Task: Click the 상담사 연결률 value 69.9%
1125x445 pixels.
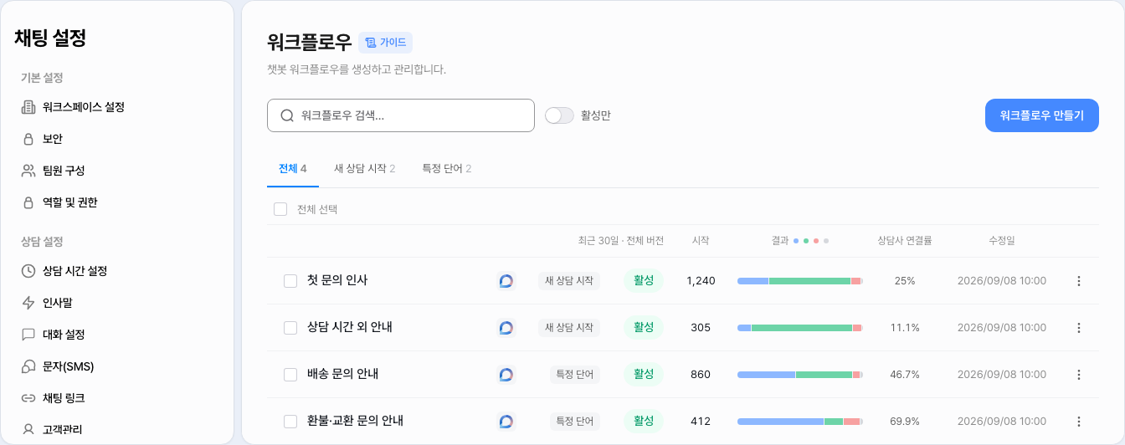Action: [905, 422]
